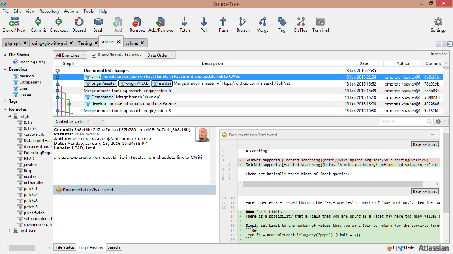Click the Commit toolbar icon
The height and width of the screenshot is (254, 453).
(x=38, y=25)
